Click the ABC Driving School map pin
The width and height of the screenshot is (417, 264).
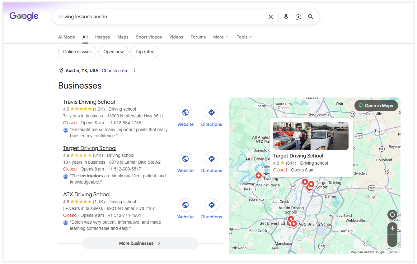click(293, 224)
